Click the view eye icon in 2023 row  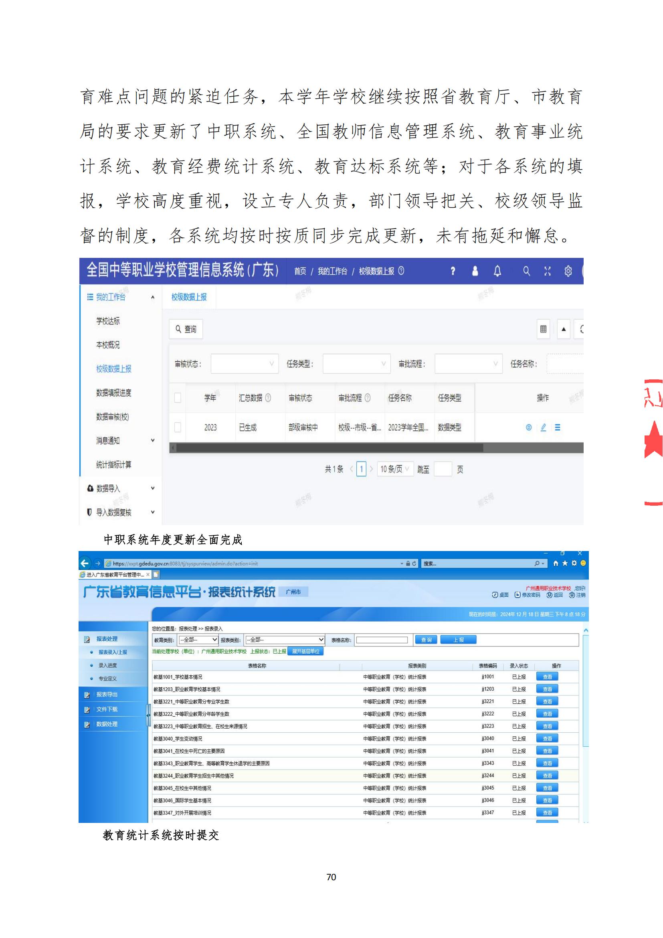click(x=529, y=427)
